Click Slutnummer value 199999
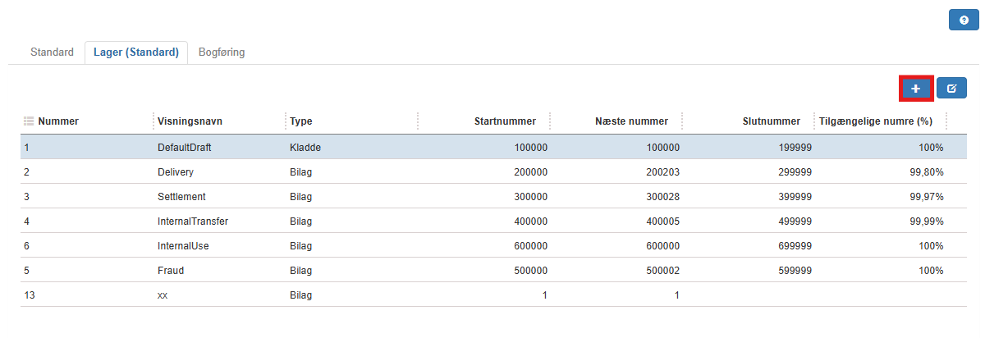Screen dimensions: 985x338 (795, 148)
